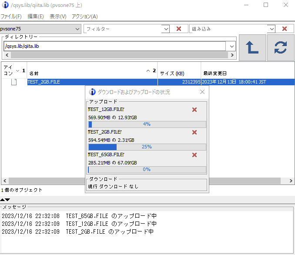This screenshot has height=255, width=295.
Task: Clear the 組み込み field with red X
Action: (x=285, y=29)
